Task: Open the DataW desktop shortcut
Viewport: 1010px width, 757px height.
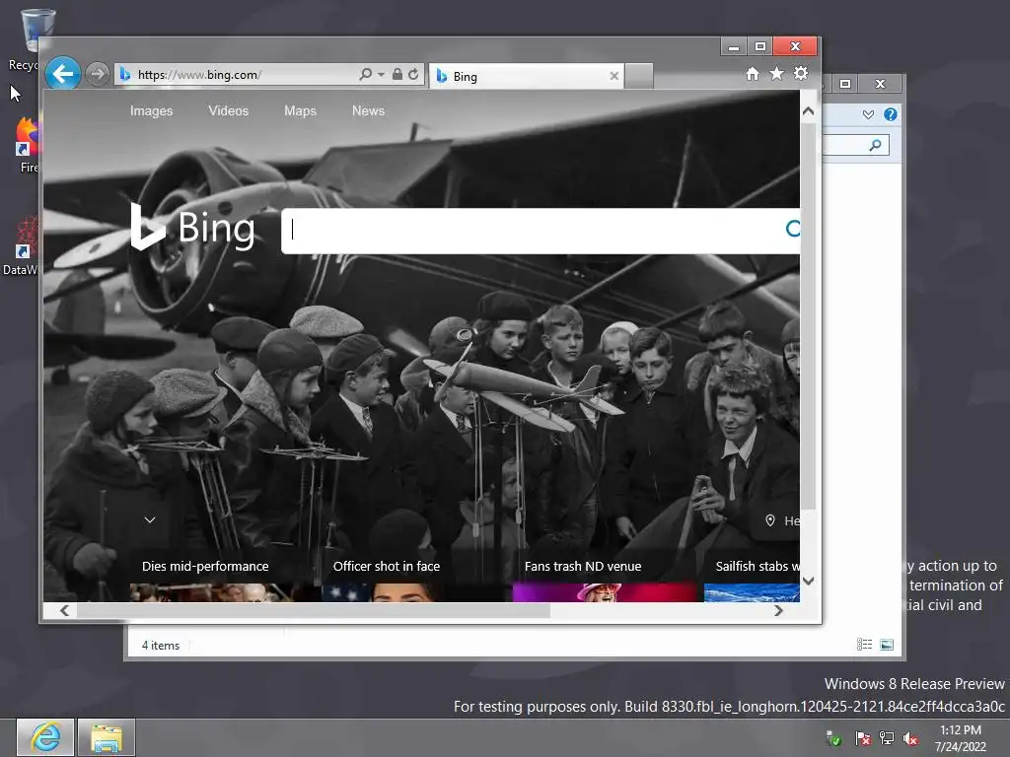Action: [21, 246]
